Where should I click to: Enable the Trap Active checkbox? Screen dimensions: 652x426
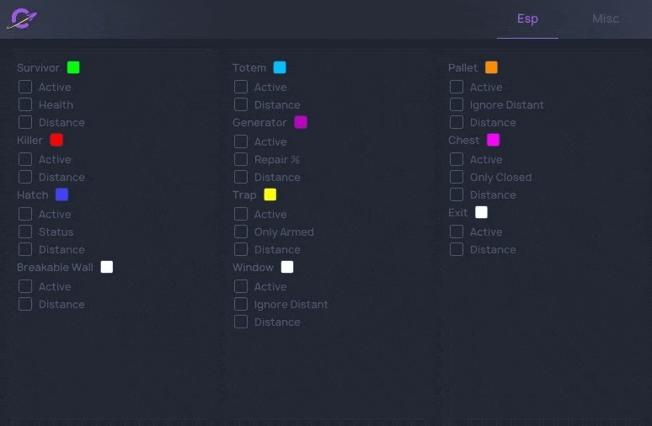pos(241,214)
